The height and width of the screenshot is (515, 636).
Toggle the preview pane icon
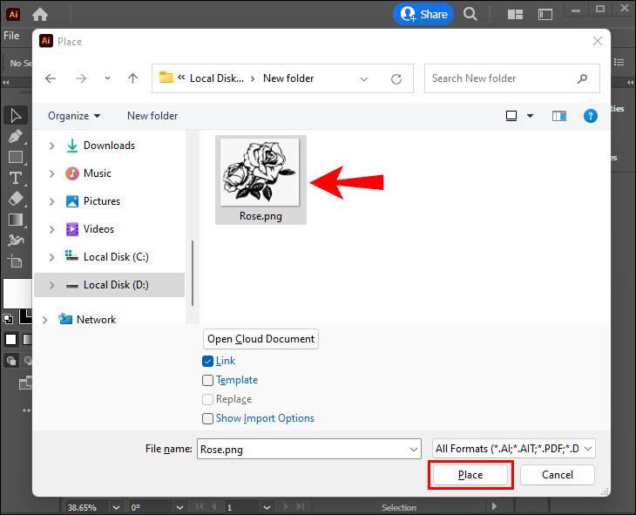[x=559, y=117]
